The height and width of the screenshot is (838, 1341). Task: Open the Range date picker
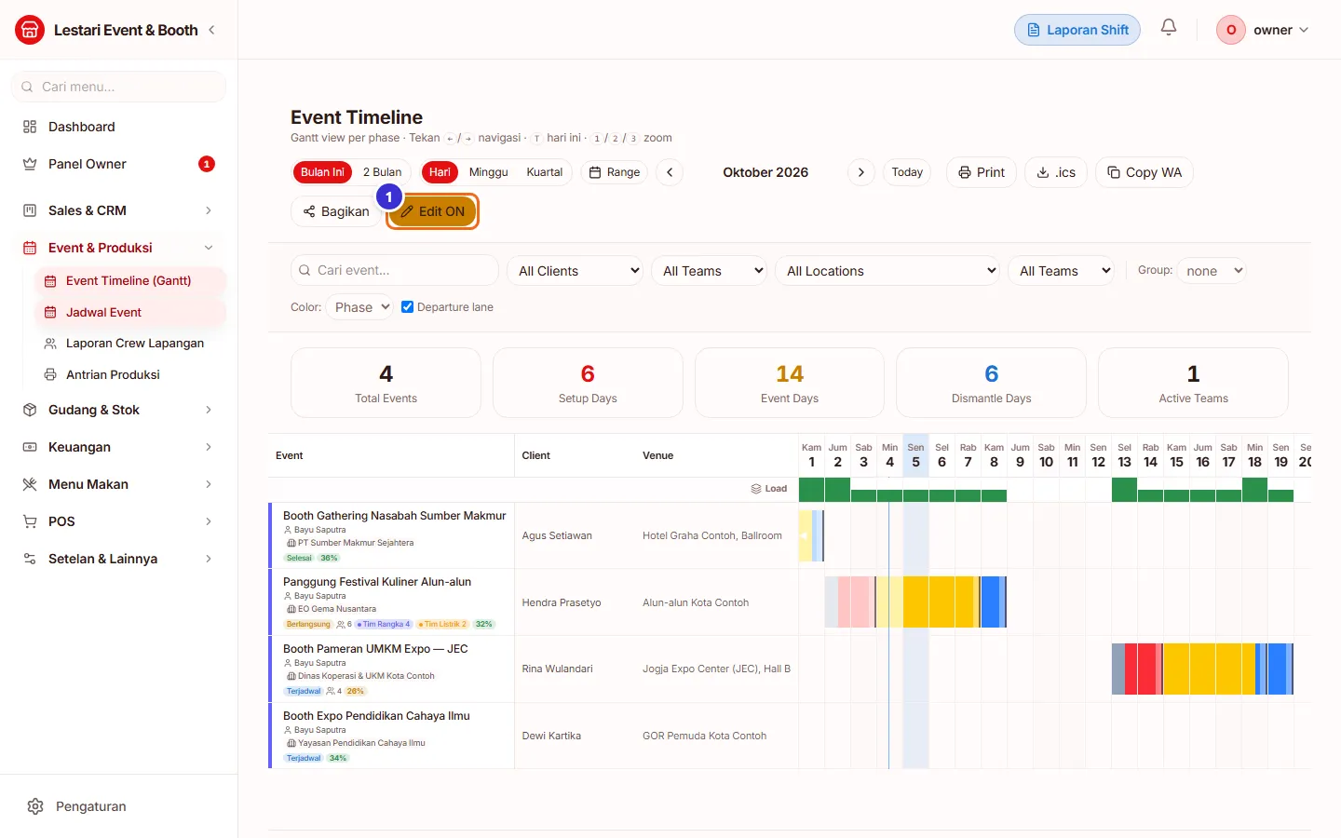[615, 172]
